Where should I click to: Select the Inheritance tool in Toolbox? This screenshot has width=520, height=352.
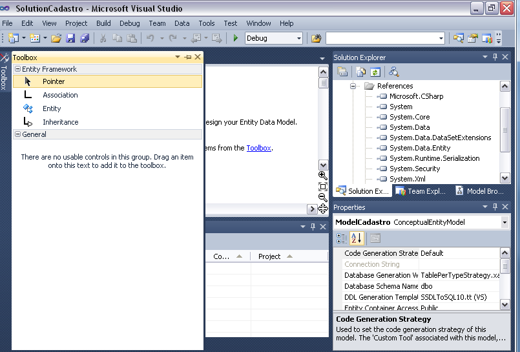pos(107,122)
